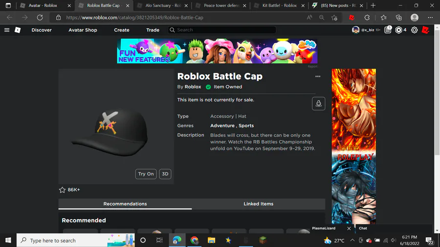The image size is (440, 247).
Task: Click the site info lock icon
Action: (x=58, y=18)
